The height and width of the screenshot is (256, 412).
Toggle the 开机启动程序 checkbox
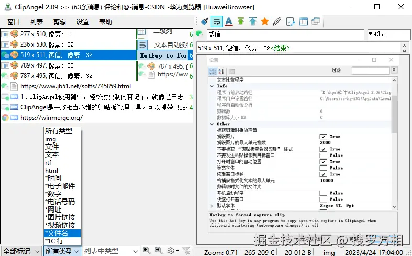(323, 194)
